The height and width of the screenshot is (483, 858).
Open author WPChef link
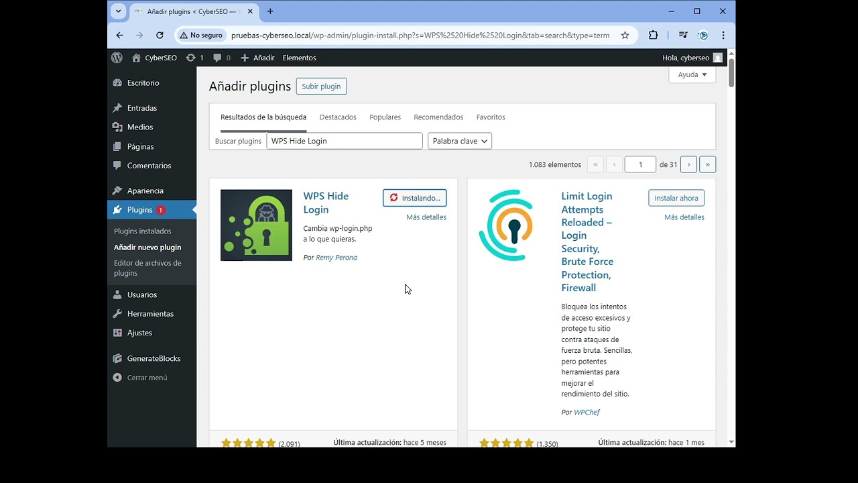click(587, 413)
